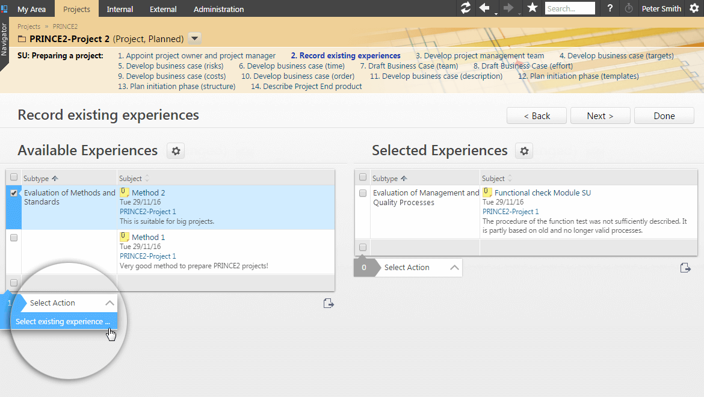Go to step 7 Draft Business Case (team)
Viewport: 704px width, 397px height.
(x=409, y=66)
